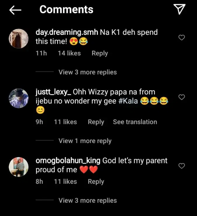View the 14 likes list

(69, 53)
